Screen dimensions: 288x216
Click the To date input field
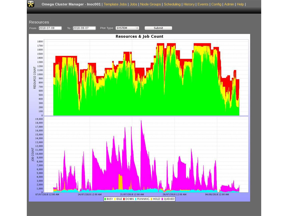(84, 28)
